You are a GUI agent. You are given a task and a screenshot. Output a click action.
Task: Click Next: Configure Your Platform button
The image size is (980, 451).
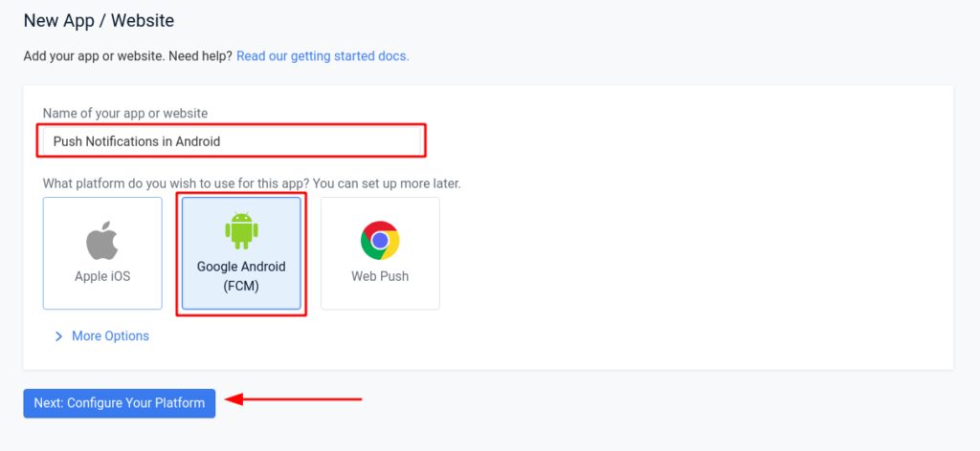pos(120,403)
